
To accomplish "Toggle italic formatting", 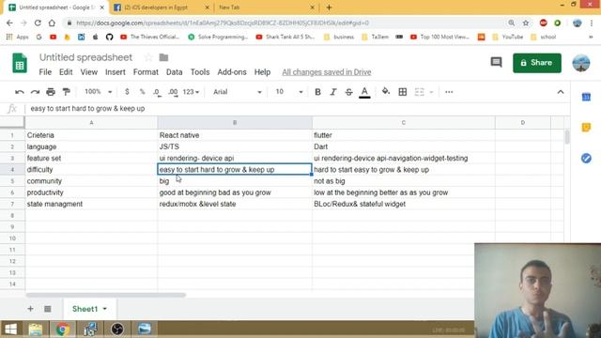I will [x=333, y=92].
